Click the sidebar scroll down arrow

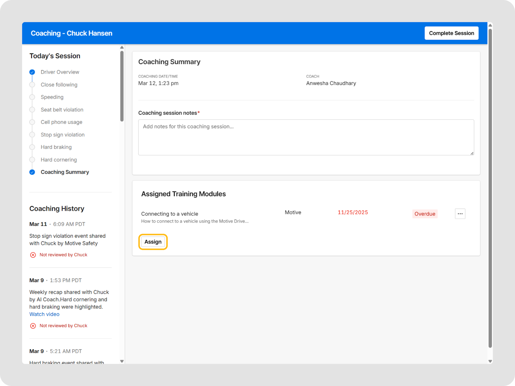point(122,361)
